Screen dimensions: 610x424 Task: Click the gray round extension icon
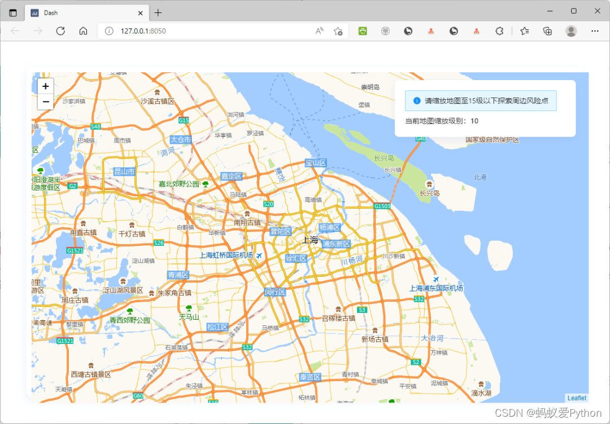coord(385,31)
